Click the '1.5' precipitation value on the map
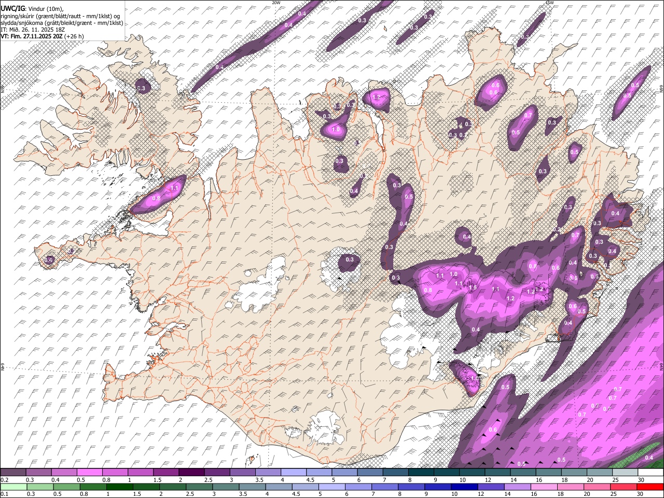This screenshot has height=498, width=664. [473, 287]
